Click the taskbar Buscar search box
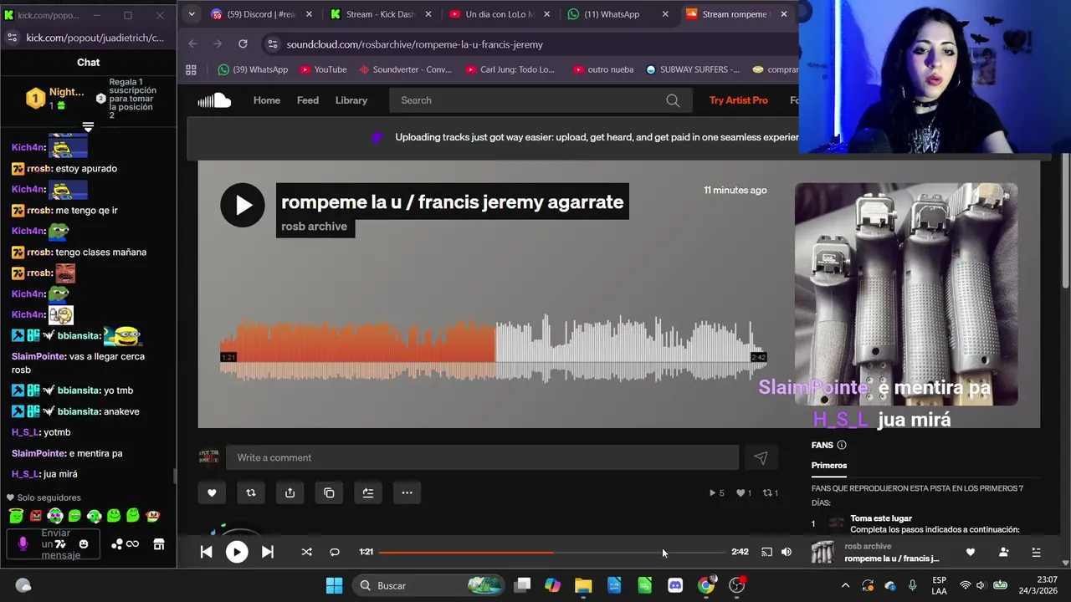Image resolution: width=1071 pixels, height=602 pixels. tap(430, 585)
